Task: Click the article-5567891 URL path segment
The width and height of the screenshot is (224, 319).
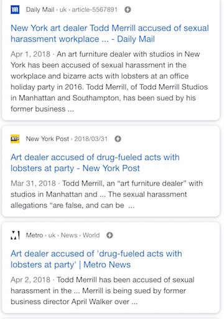Action: tap(95, 9)
